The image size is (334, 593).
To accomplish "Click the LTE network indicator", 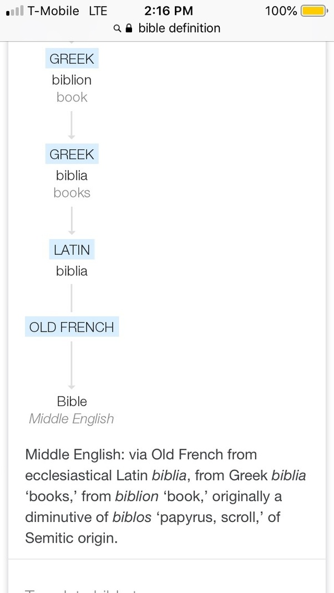I will [98, 10].
